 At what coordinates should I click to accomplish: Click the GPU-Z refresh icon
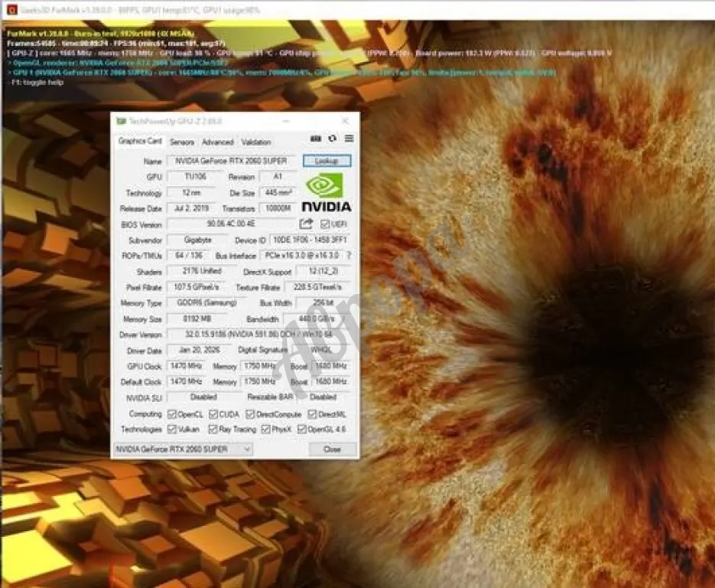(x=333, y=139)
